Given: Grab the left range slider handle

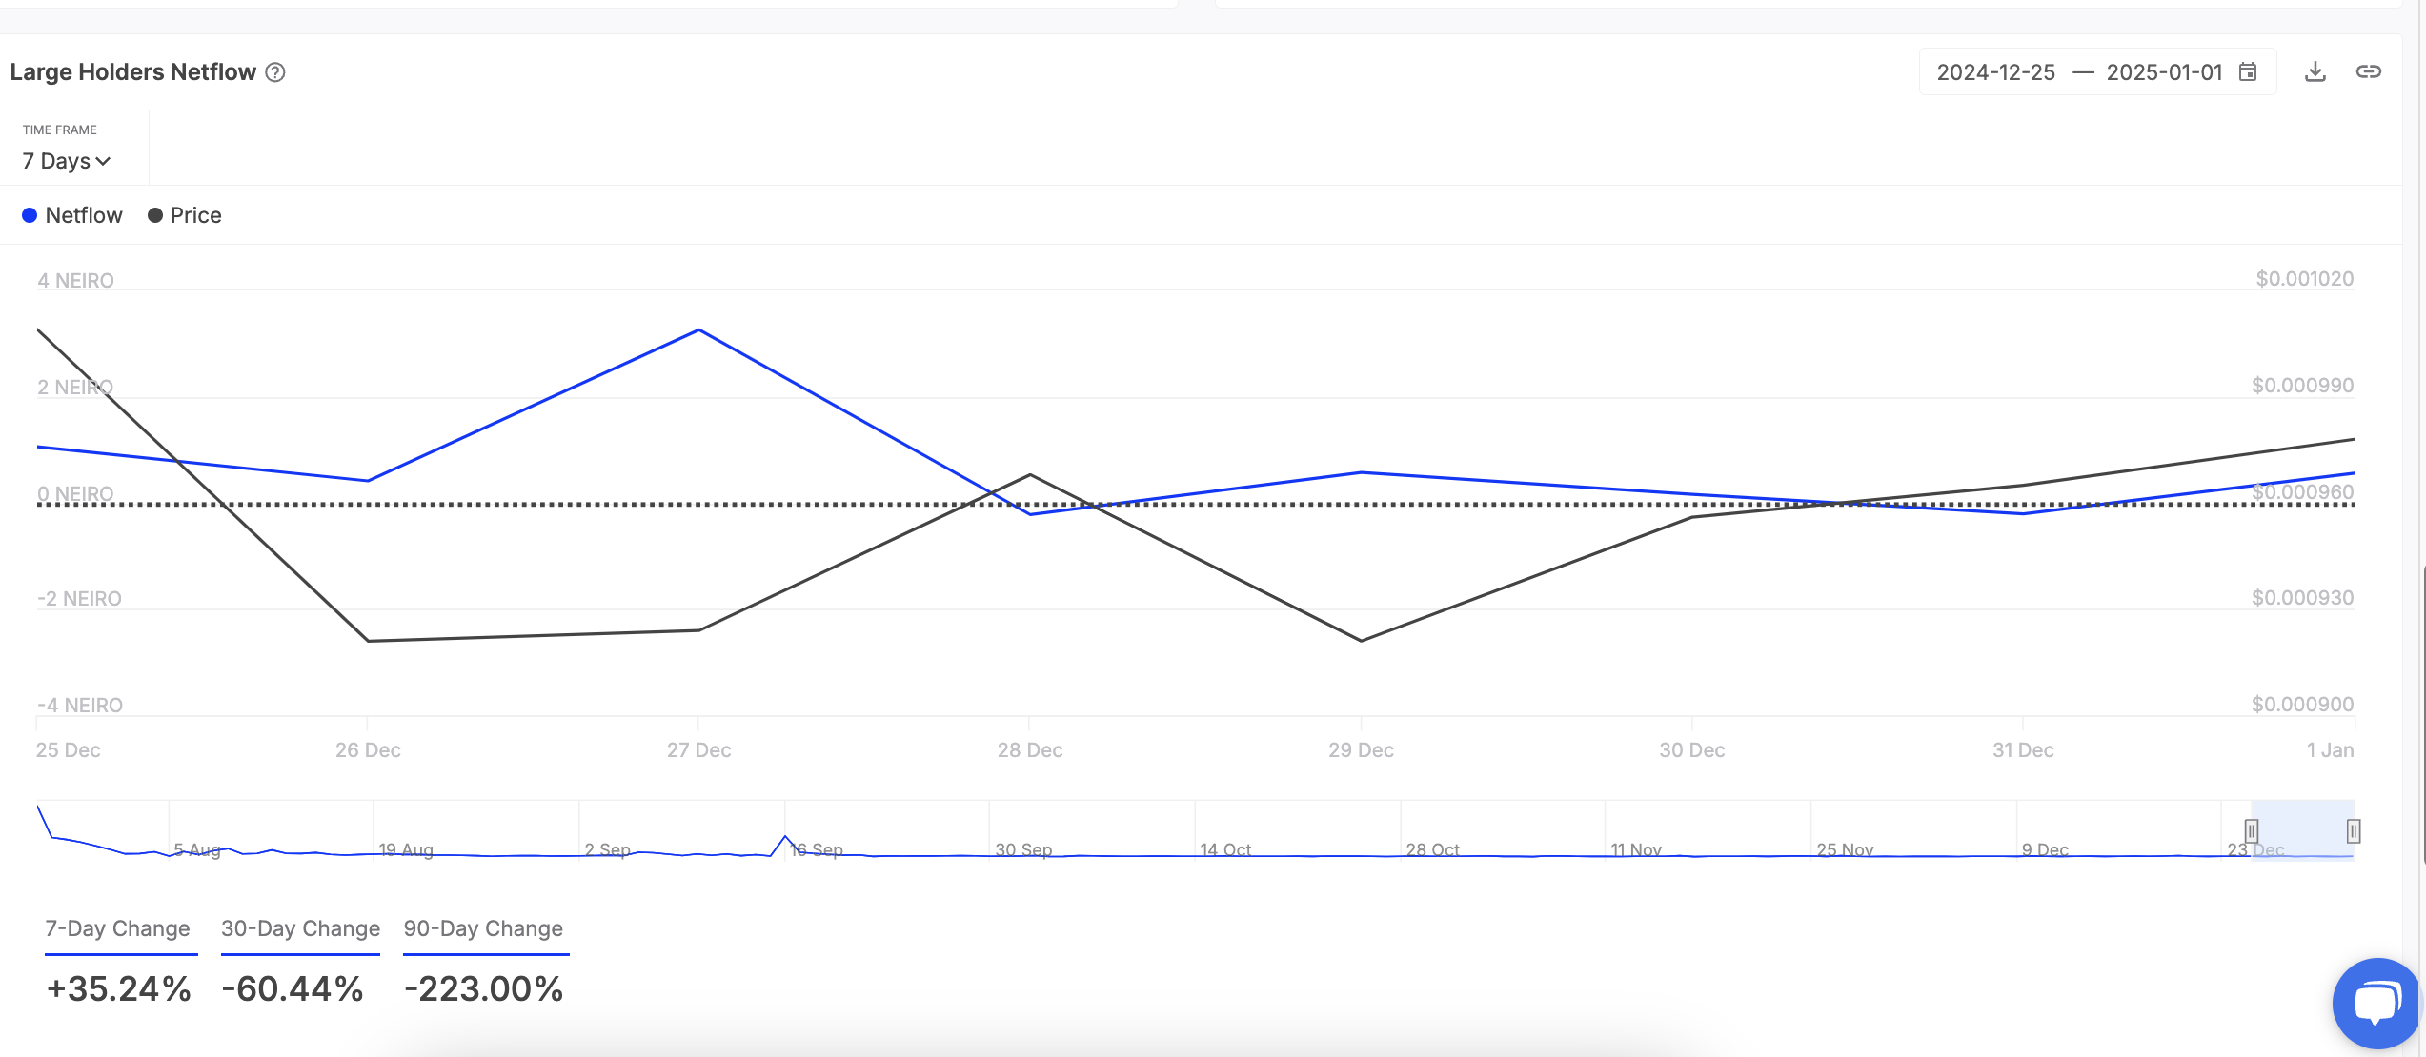Looking at the screenshot, I should (x=2252, y=830).
